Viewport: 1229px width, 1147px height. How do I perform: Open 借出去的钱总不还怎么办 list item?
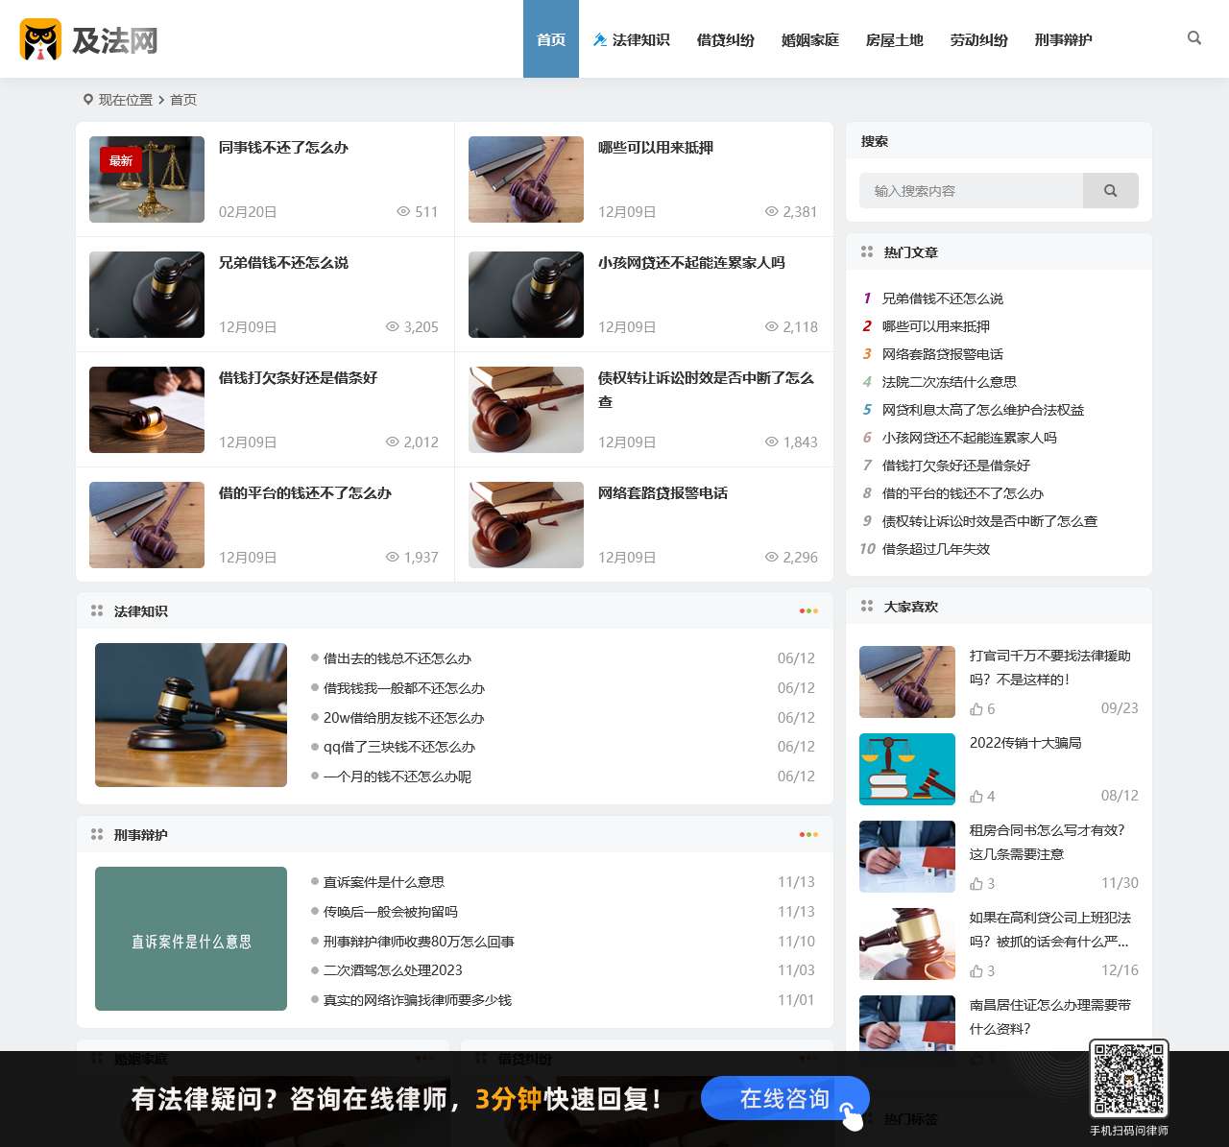[398, 658]
